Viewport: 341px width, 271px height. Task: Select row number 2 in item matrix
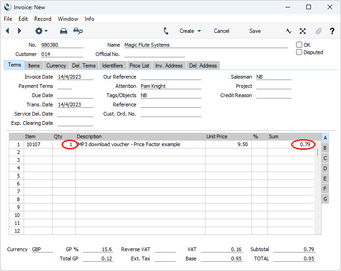pos(17,152)
